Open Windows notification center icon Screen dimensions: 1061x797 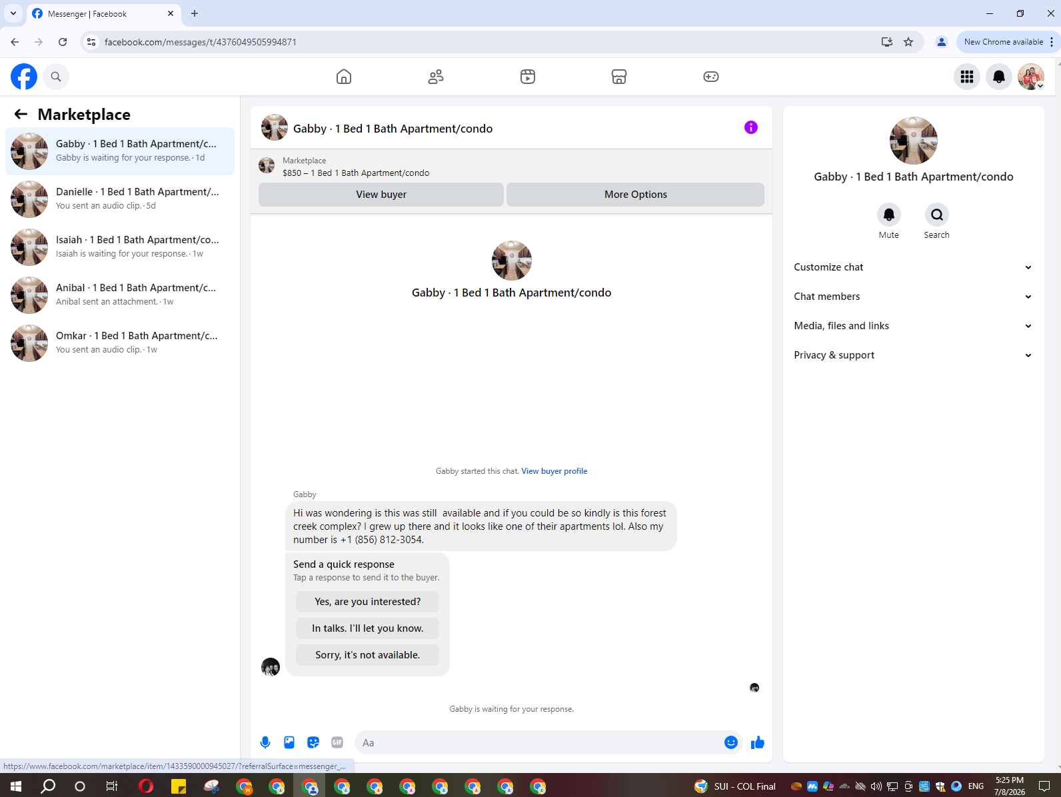1044,786
